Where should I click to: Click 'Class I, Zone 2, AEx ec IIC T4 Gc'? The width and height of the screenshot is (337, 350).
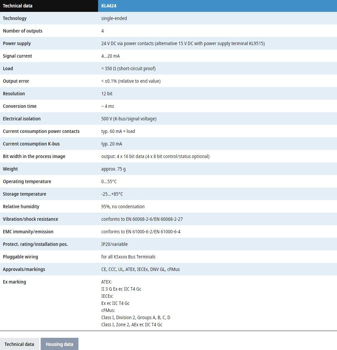[x=132, y=325]
